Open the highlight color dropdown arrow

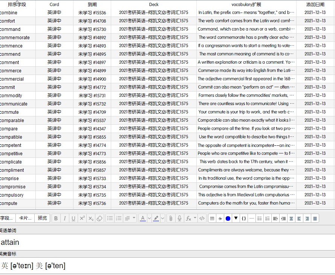[x=162, y=218]
